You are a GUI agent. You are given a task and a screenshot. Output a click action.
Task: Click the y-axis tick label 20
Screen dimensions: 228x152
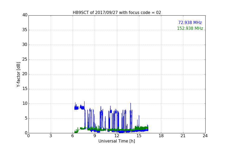tap(25, 74)
